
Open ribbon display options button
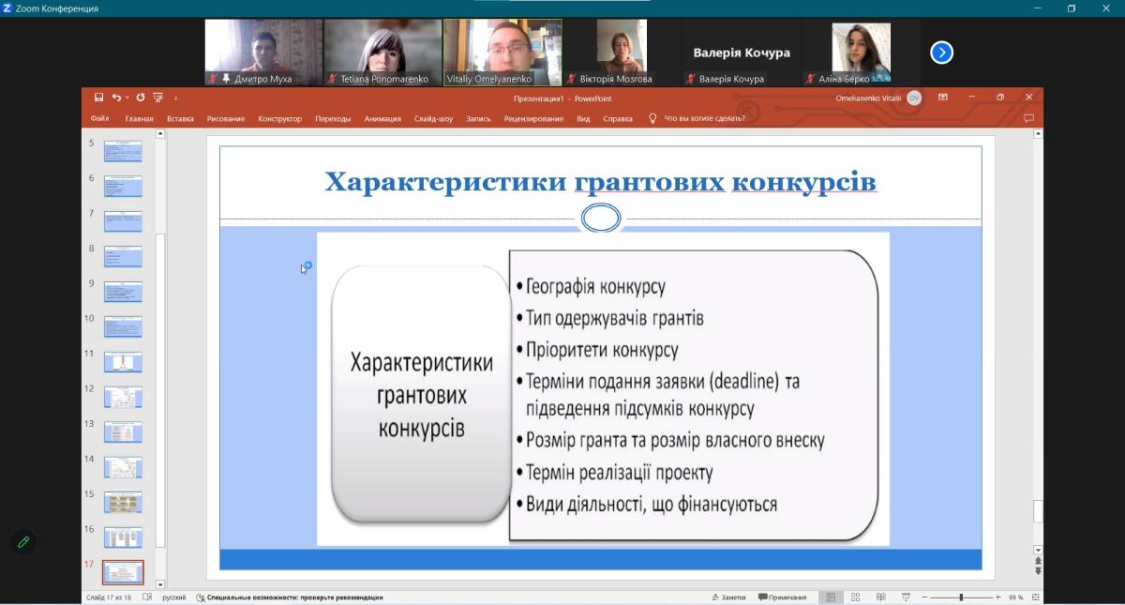tap(943, 98)
